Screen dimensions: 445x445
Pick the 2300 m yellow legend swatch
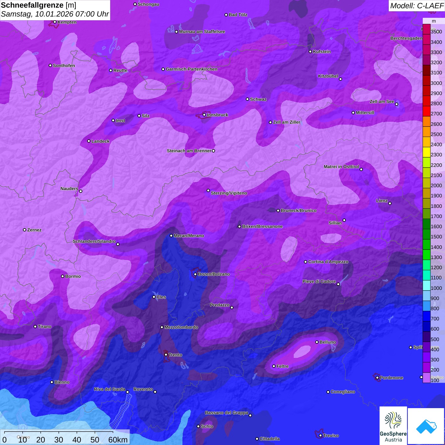point(426,152)
